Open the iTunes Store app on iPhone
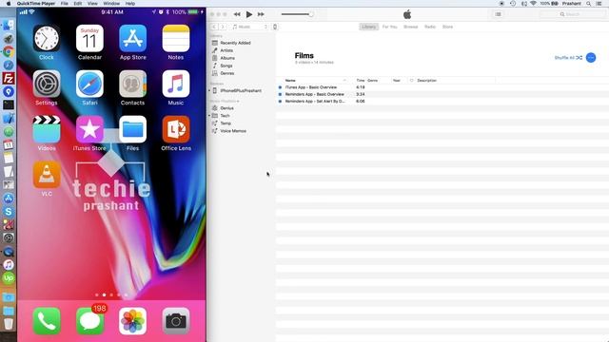This screenshot has width=609, height=342. click(x=89, y=129)
